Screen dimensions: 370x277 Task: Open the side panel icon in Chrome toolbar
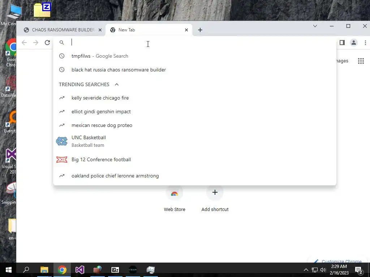pos(342,43)
